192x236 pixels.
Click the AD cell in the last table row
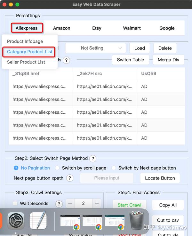(161, 138)
